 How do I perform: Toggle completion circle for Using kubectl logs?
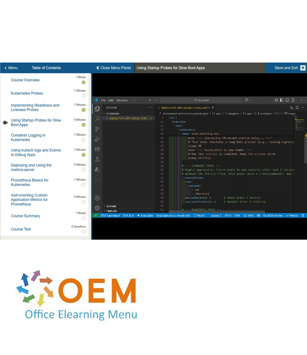click(84, 155)
